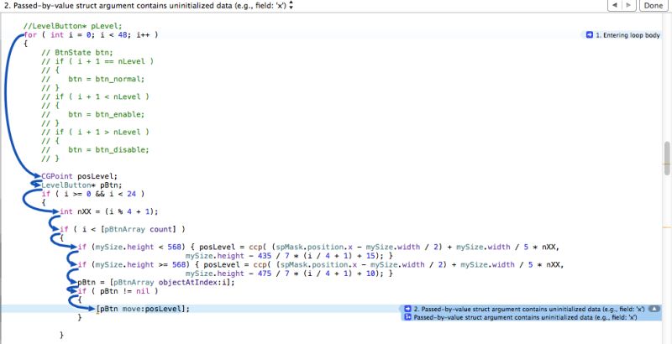The width and height of the screenshot is (672, 344).
Task: Click the 'CGPoint posLevel;' declaration
Action: (x=79, y=176)
